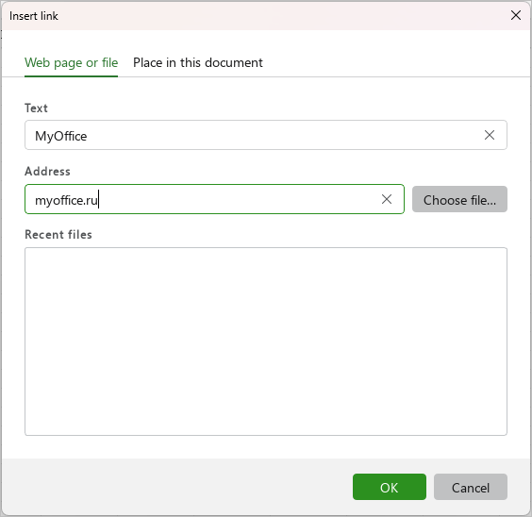Clear the Address field using its X icon
This screenshot has height=517, width=532.
pyautogui.click(x=387, y=199)
